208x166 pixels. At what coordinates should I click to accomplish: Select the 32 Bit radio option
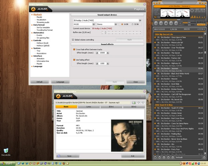point(132,24)
